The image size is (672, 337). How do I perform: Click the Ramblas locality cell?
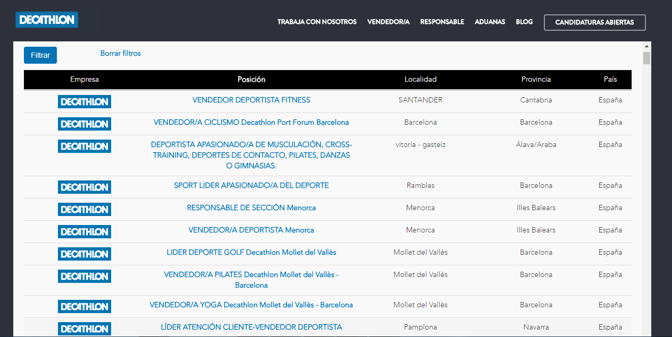pyautogui.click(x=421, y=186)
